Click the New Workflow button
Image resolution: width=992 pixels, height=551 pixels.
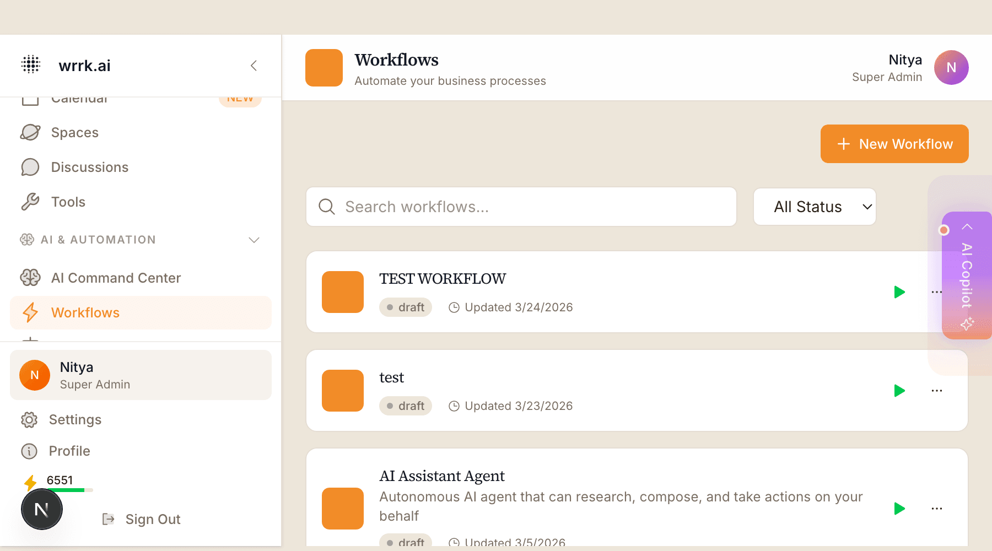coord(894,144)
